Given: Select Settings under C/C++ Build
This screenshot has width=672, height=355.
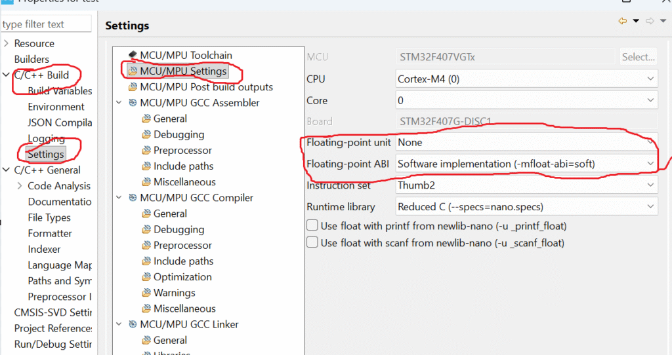Looking at the screenshot, I should 46,154.
